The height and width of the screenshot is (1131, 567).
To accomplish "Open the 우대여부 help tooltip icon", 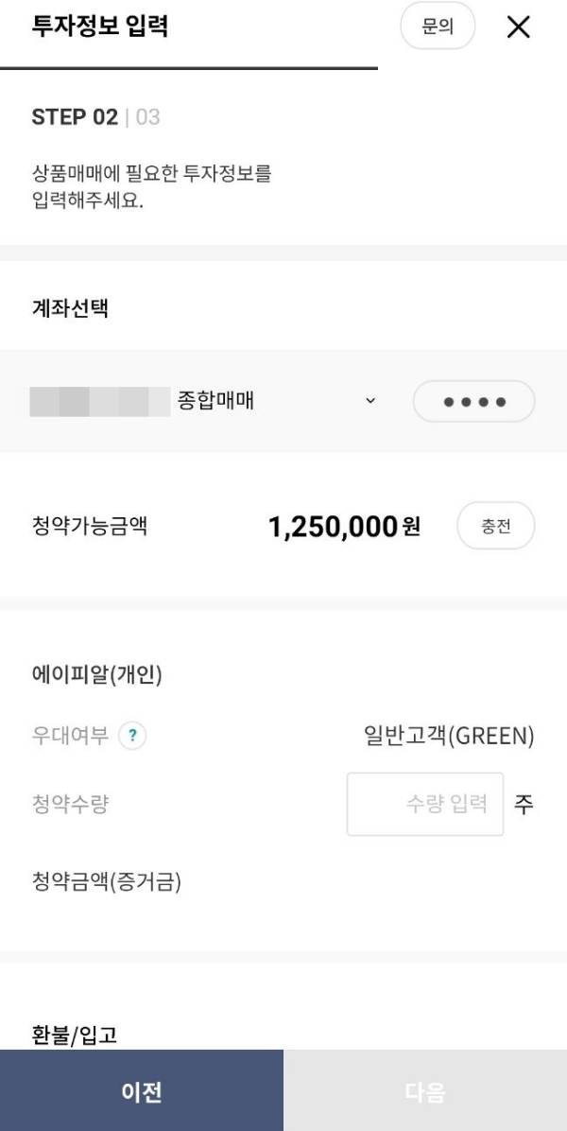I will point(132,736).
